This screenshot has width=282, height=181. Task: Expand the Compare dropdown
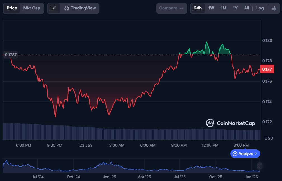click(171, 8)
